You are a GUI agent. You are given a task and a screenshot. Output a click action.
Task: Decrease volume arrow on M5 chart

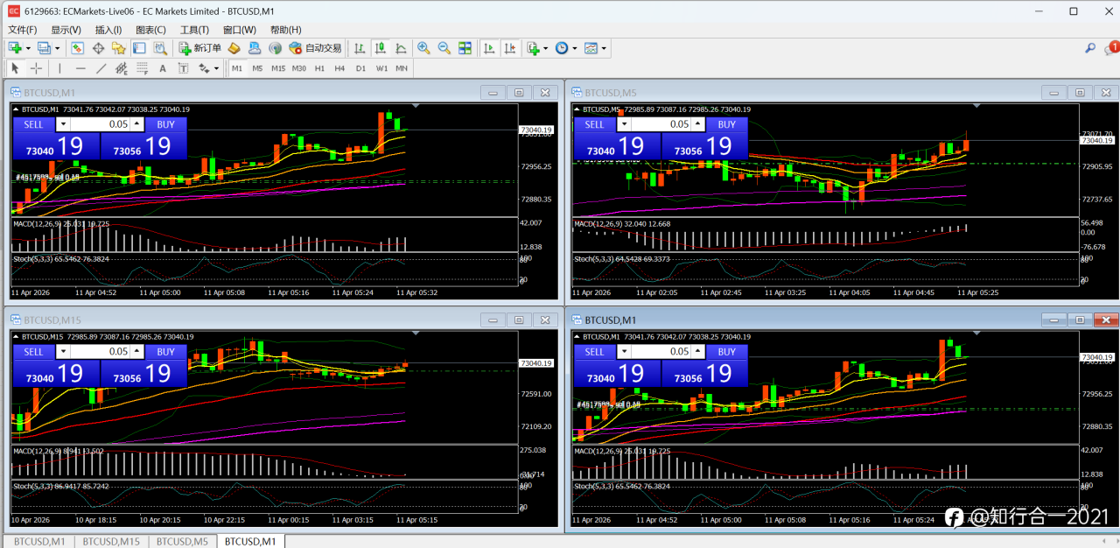pos(623,124)
